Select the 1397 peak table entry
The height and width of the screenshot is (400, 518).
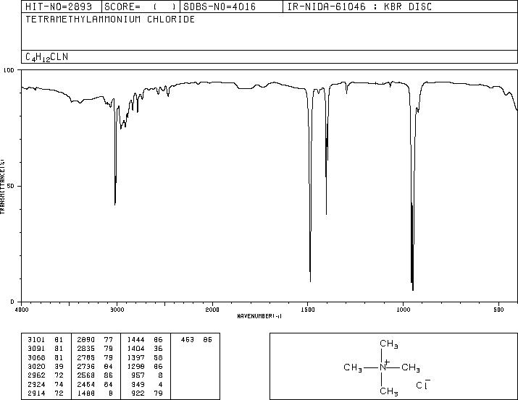coord(145,357)
